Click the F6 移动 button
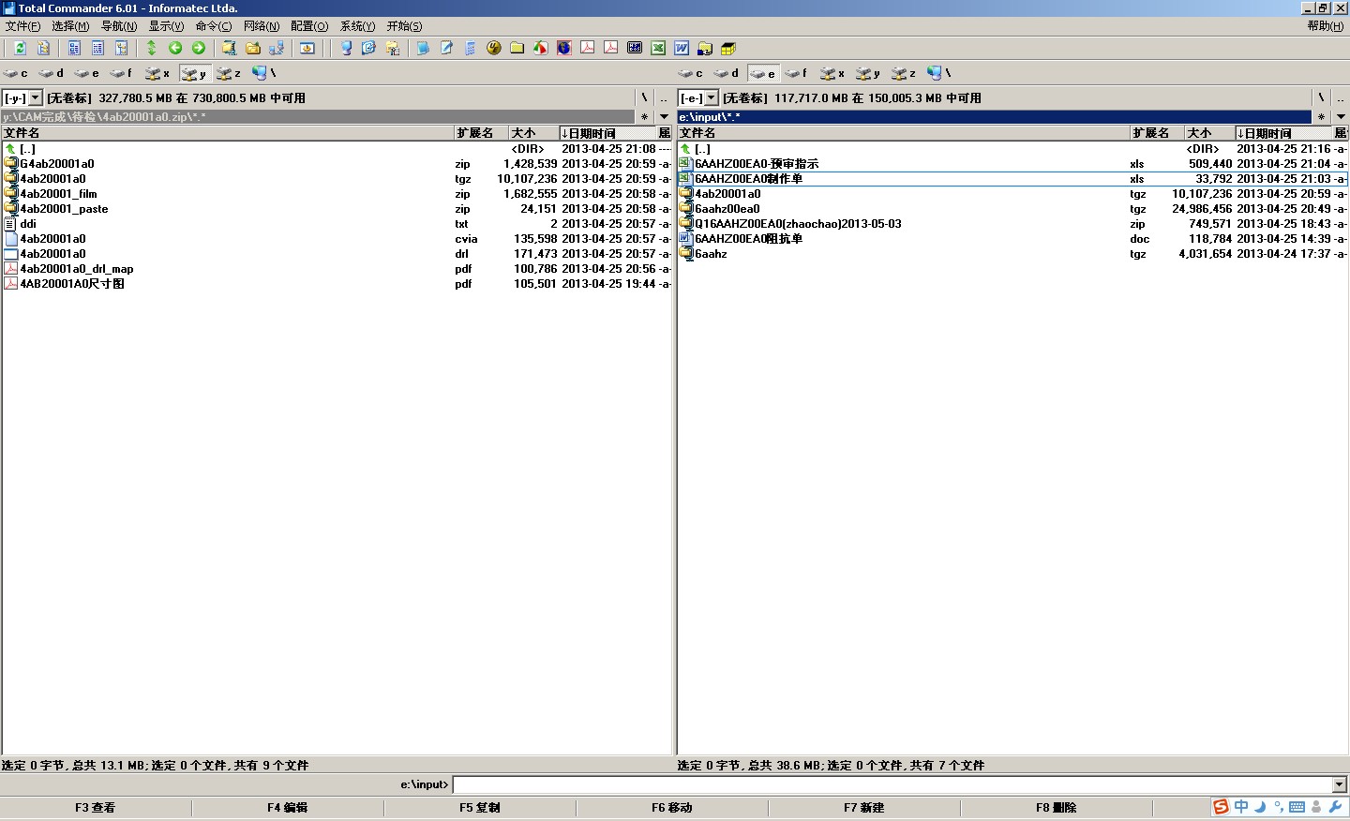 coord(672,807)
